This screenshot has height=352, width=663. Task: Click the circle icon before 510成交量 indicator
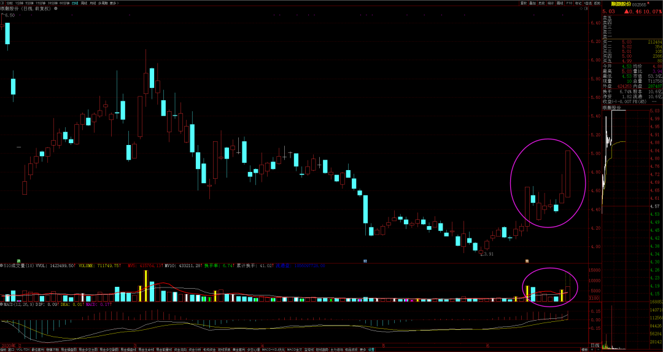2,266
